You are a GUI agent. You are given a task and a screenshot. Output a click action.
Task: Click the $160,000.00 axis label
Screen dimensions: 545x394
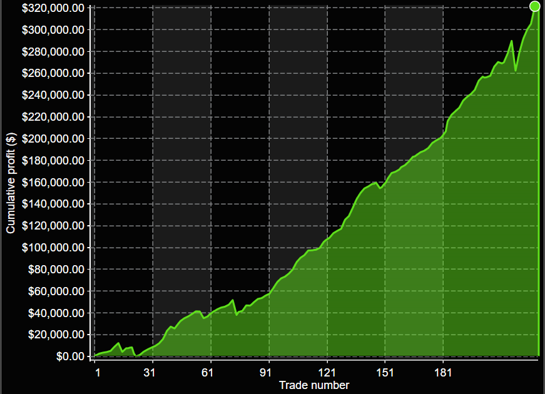coord(53,183)
